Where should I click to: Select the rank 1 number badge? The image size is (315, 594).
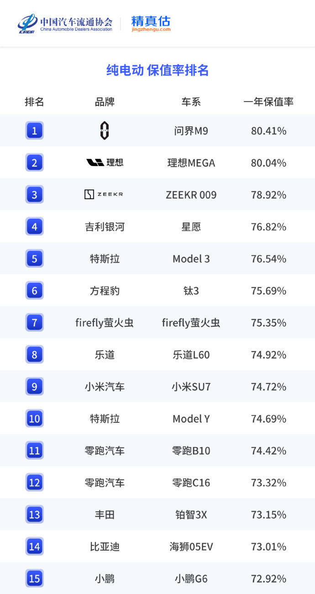point(35,131)
